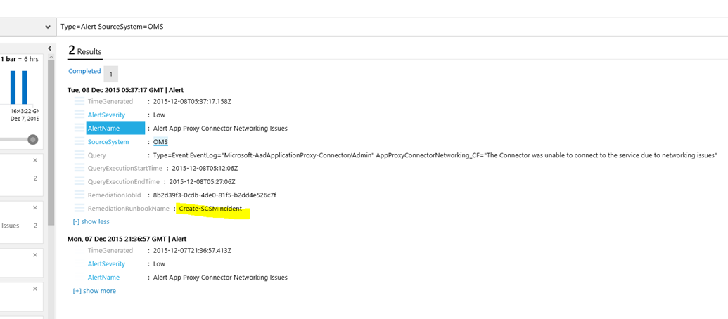Click the icon beside TimeGenerated in first alert
Viewport: 728px width, 319px height.
pos(79,102)
